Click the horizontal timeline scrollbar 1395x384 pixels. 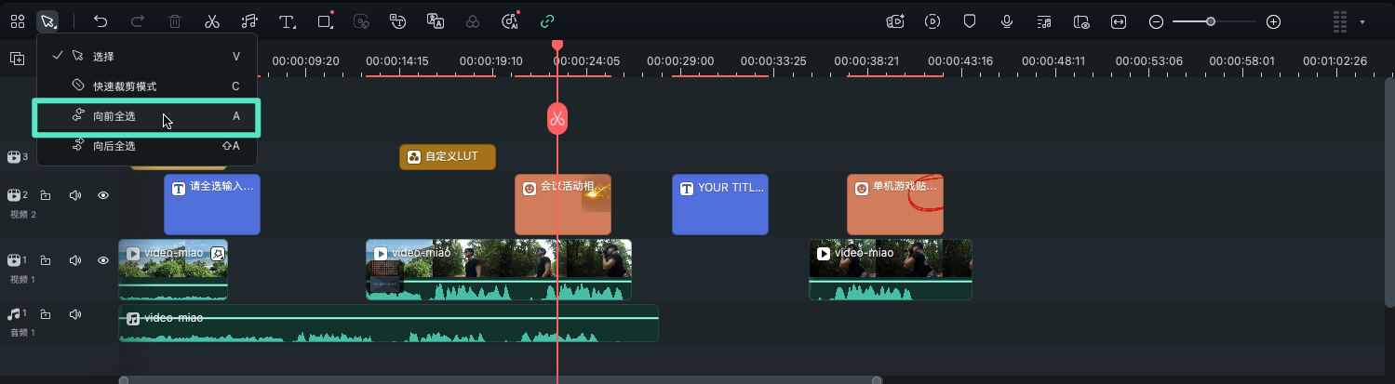click(x=501, y=379)
